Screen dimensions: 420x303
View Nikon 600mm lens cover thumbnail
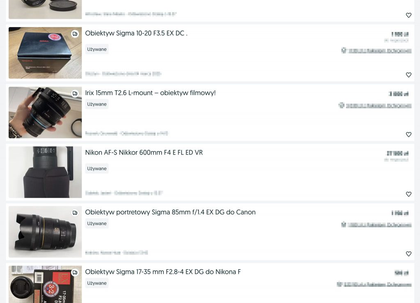click(x=45, y=172)
